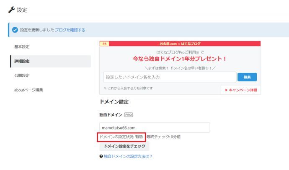The width and height of the screenshot is (289, 170).
Task: Click the mametatsu66.com domain input field
Action: point(155,127)
